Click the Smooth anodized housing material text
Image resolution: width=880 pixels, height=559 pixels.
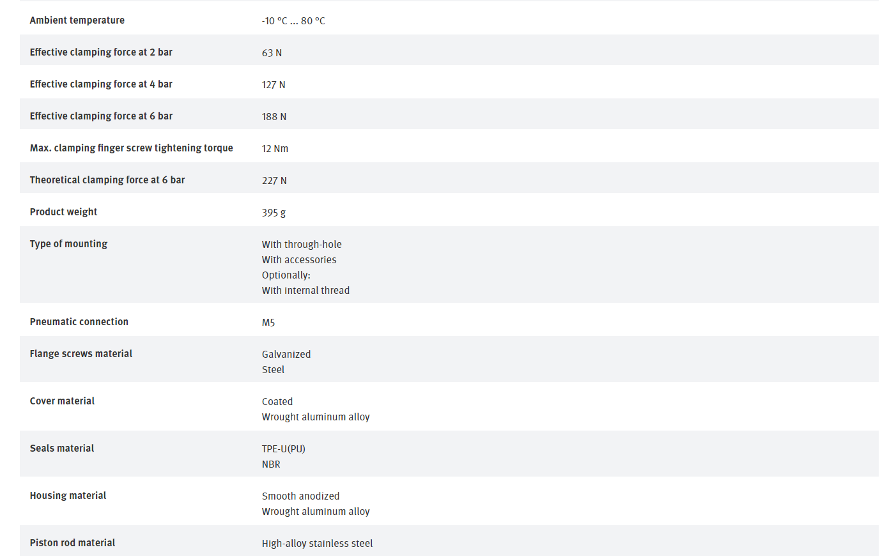300,496
